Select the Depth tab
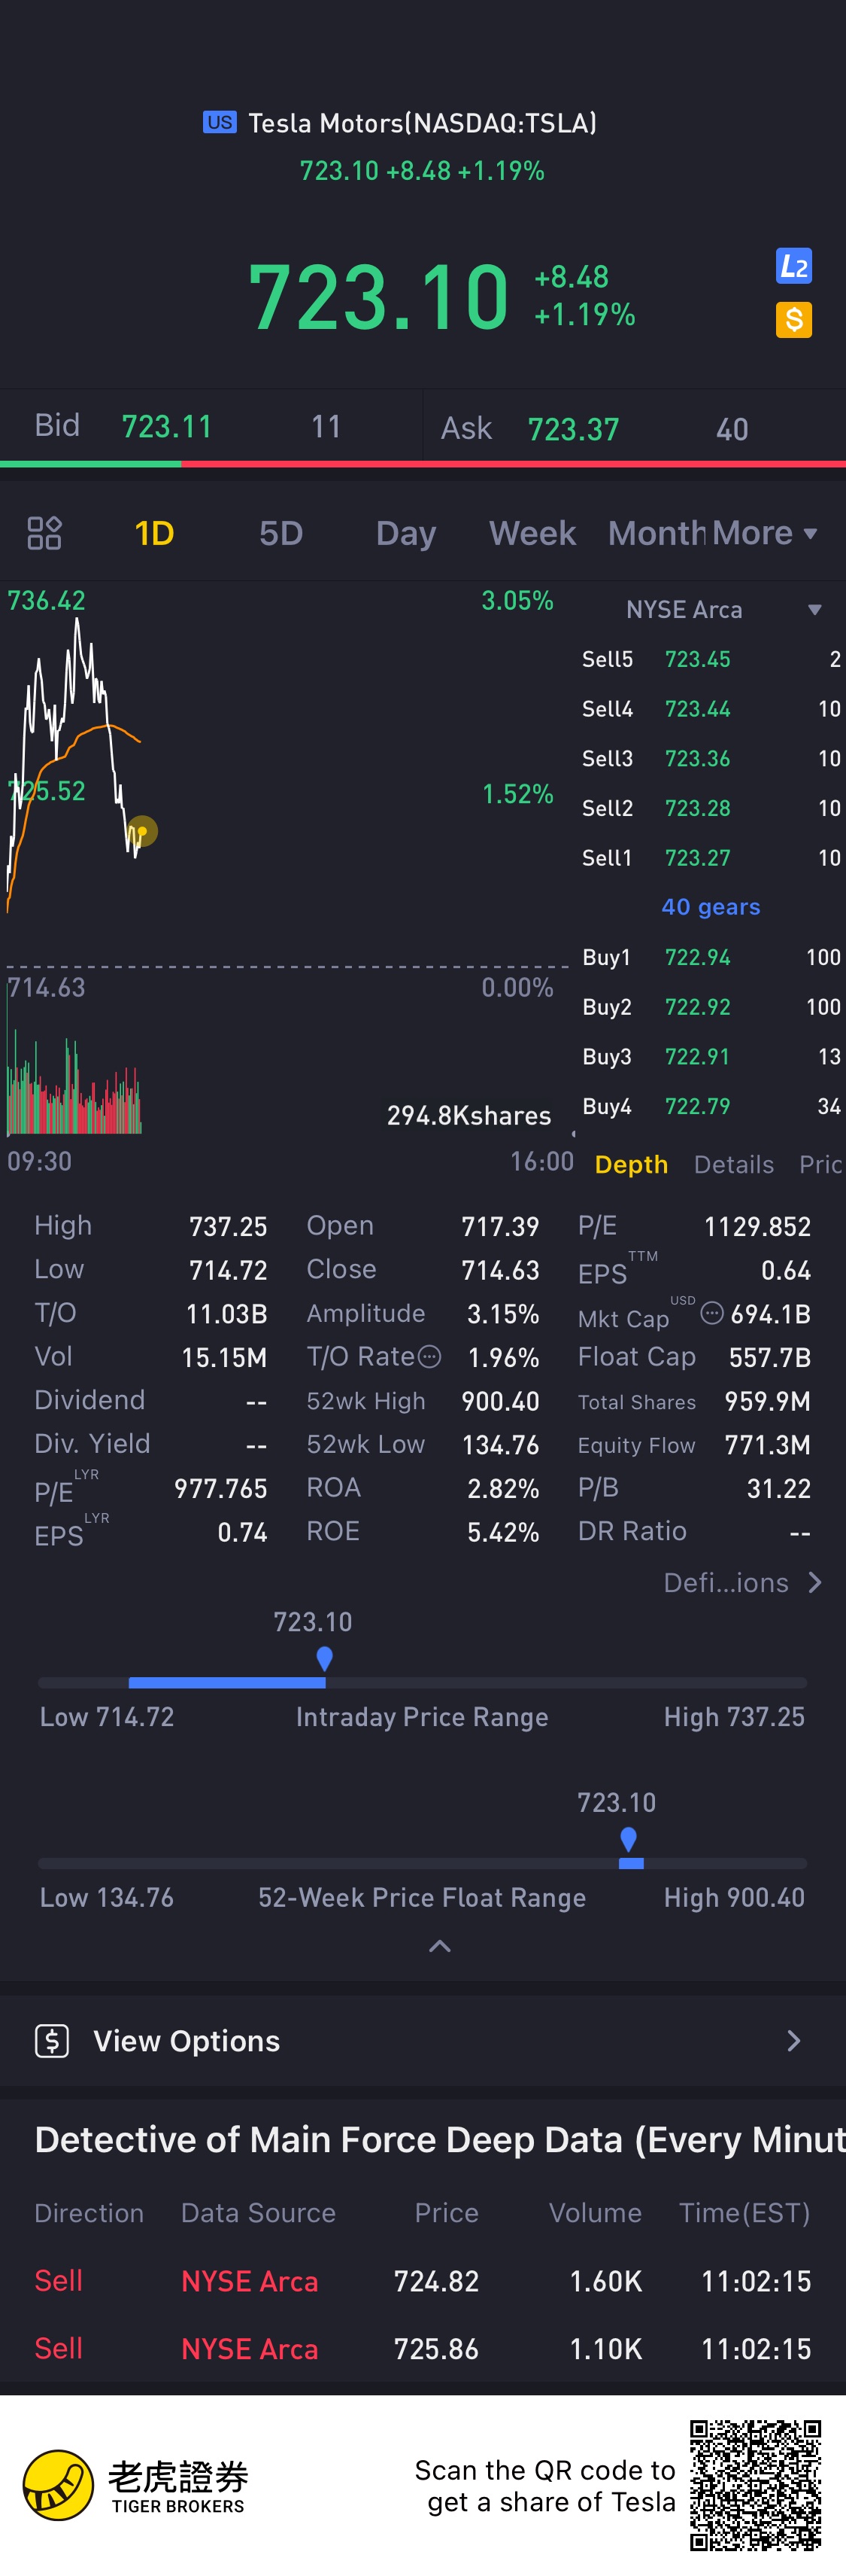This screenshot has width=846, height=2576. (x=631, y=1164)
